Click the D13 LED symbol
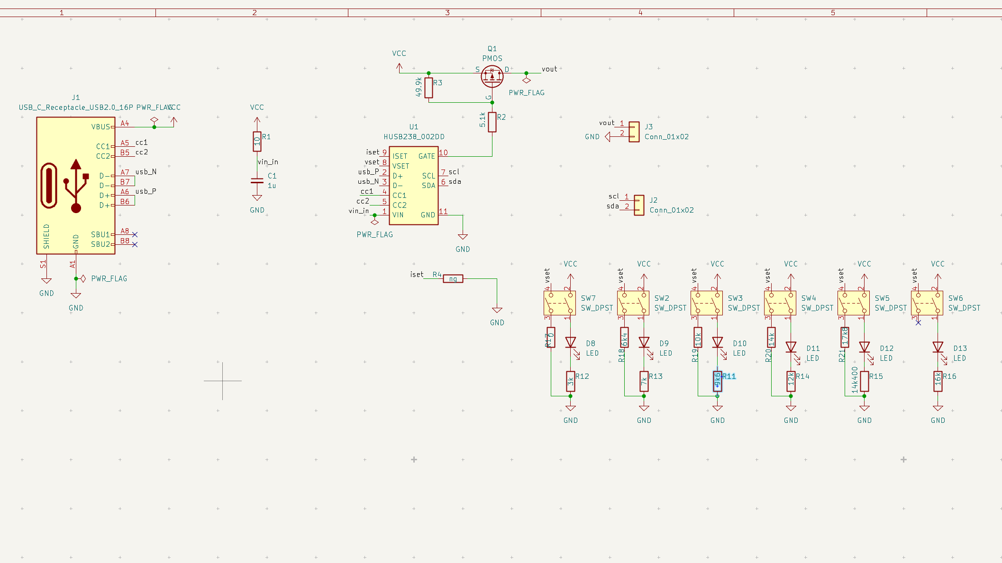The width and height of the screenshot is (1002, 563). [938, 347]
